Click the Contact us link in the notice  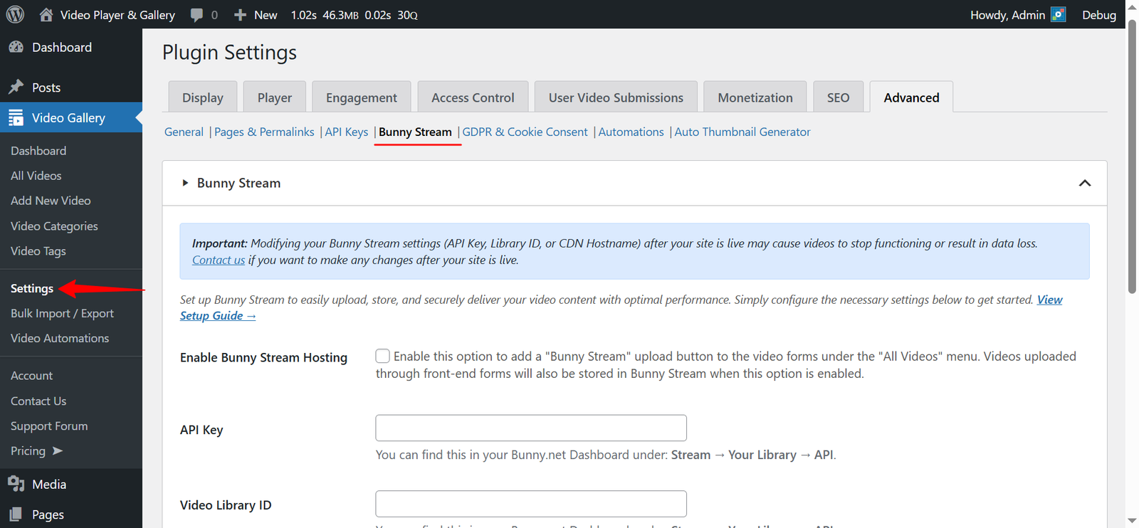(x=219, y=260)
